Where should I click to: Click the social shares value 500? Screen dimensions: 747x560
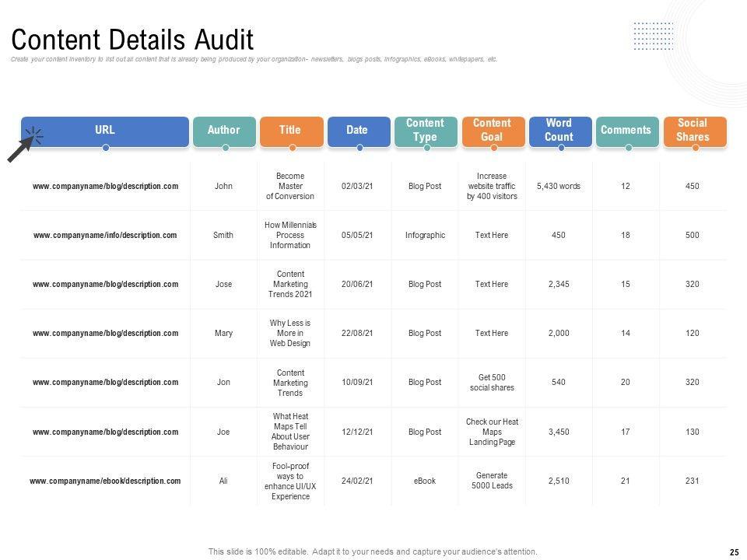(x=693, y=235)
